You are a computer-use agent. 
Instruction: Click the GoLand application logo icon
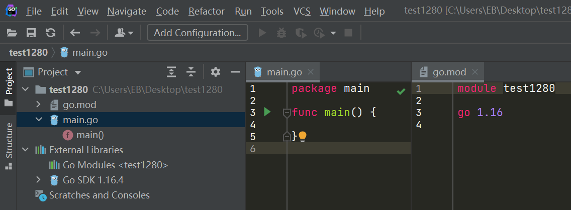click(x=11, y=11)
